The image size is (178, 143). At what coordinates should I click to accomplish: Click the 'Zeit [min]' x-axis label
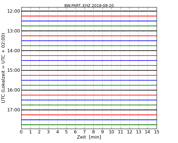(89, 137)
